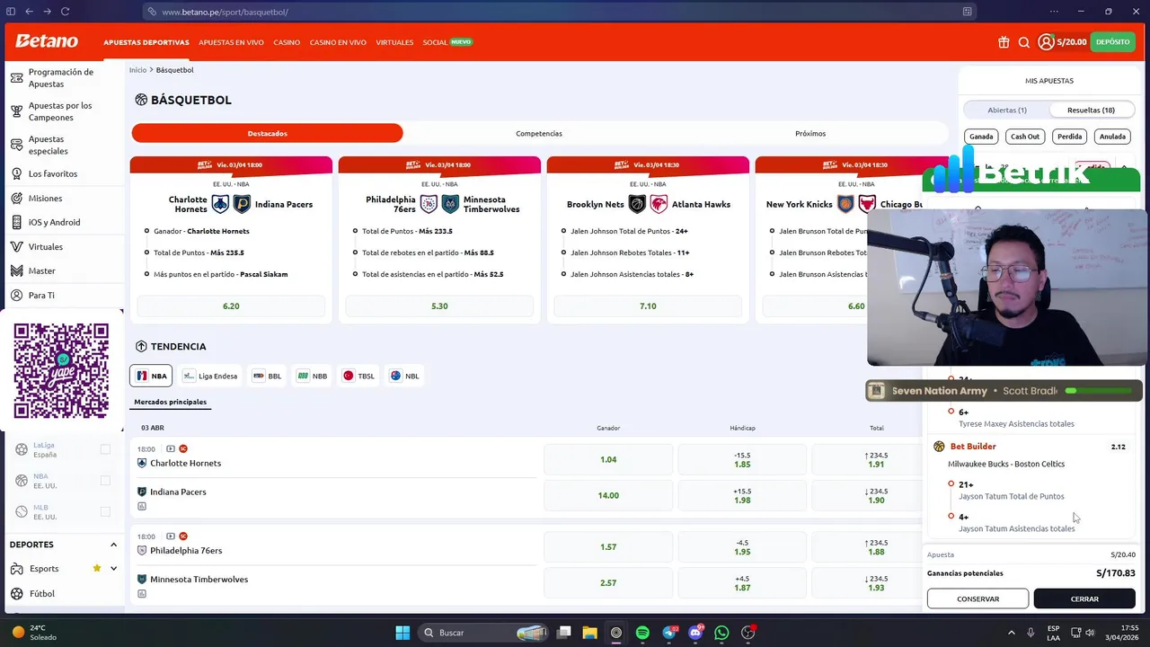1150x647 pixels.
Task: Open the Windows Start menu
Action: click(x=402, y=633)
